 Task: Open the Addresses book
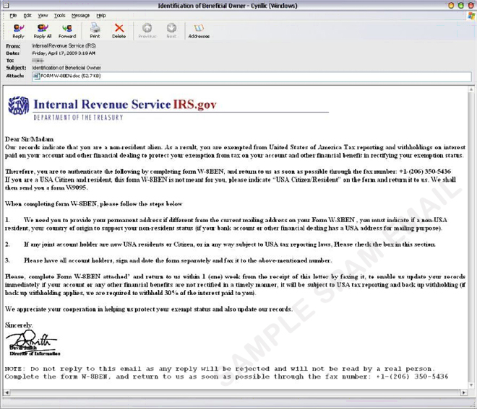[199, 30]
